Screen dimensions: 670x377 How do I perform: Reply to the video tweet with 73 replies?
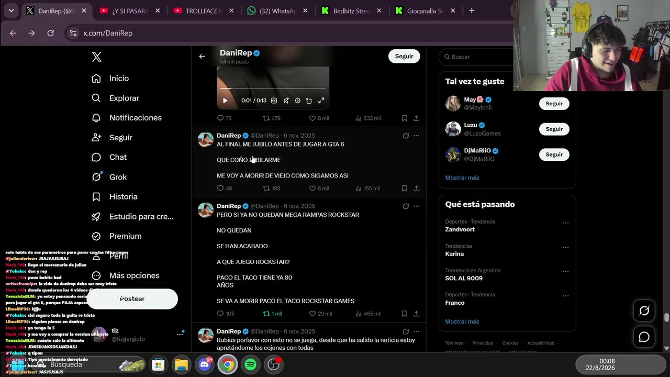(x=224, y=118)
